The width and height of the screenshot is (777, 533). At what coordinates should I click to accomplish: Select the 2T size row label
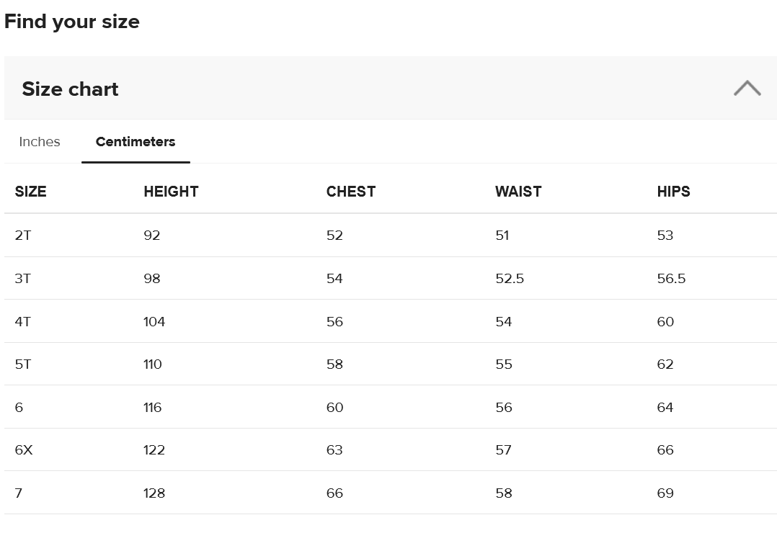click(23, 236)
